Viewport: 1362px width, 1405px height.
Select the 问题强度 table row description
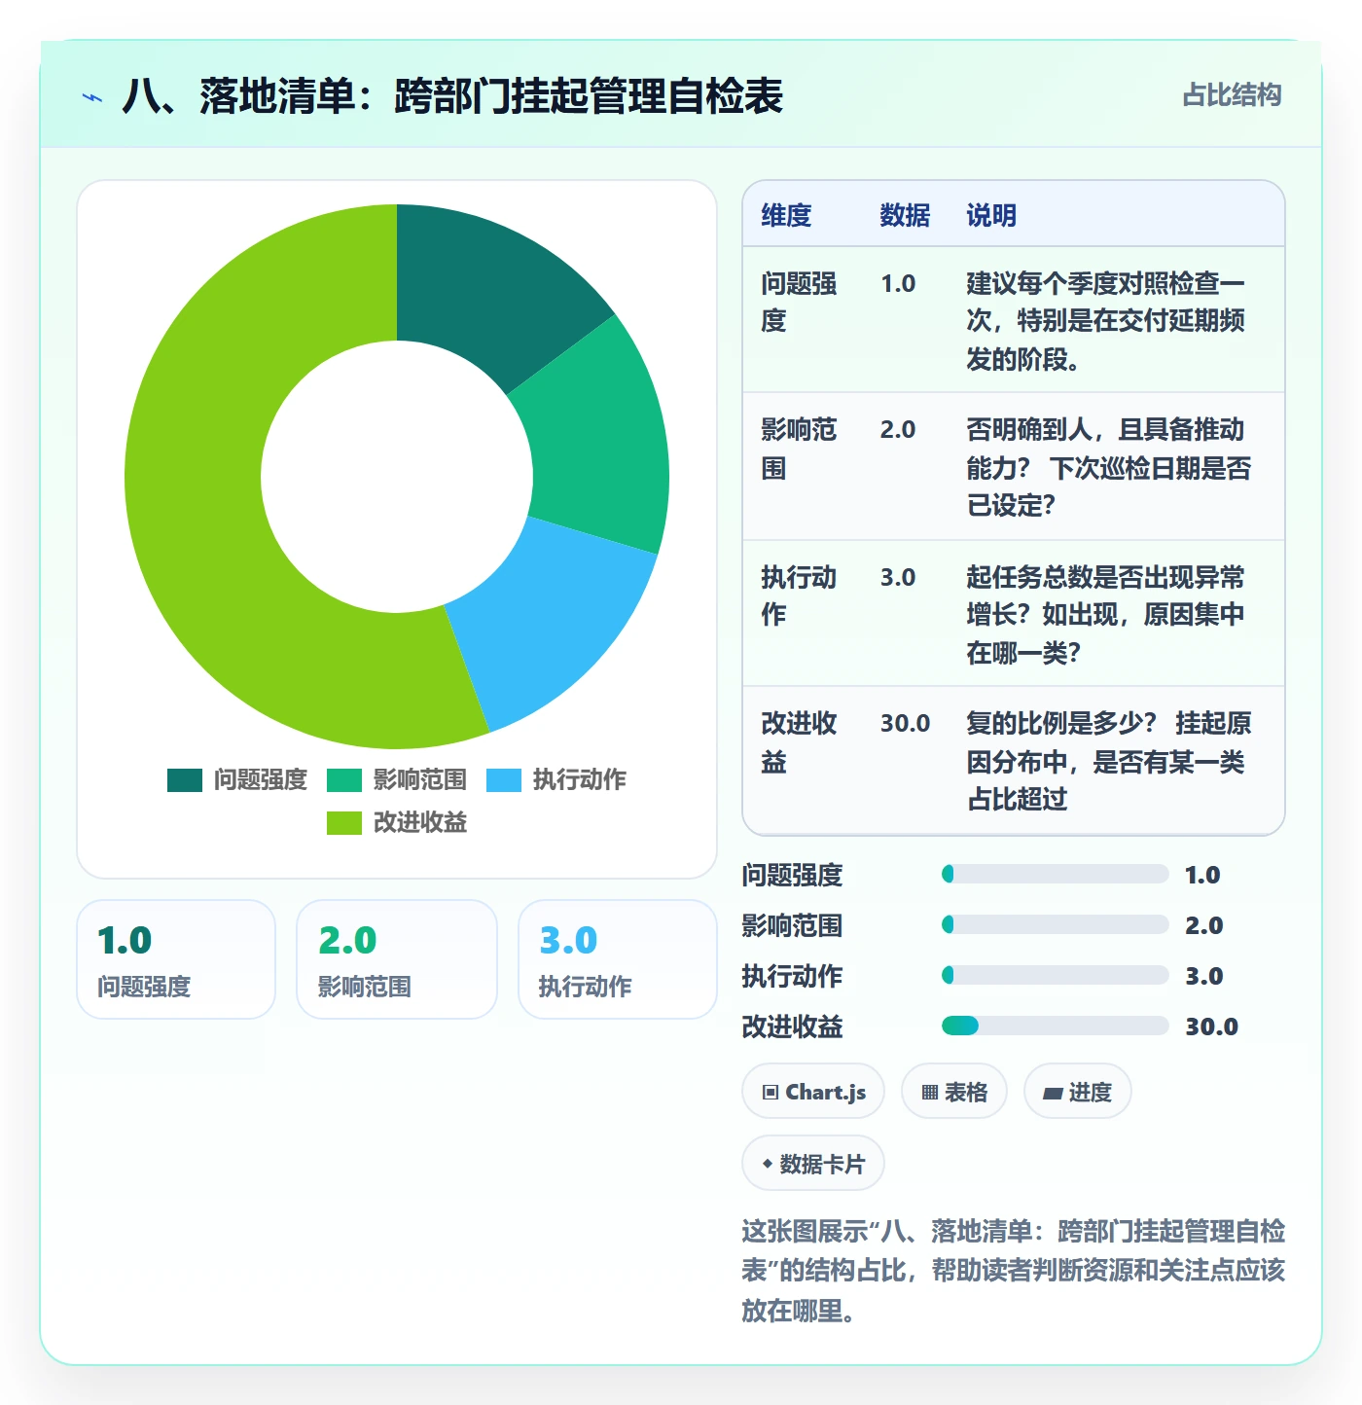coord(1106,321)
